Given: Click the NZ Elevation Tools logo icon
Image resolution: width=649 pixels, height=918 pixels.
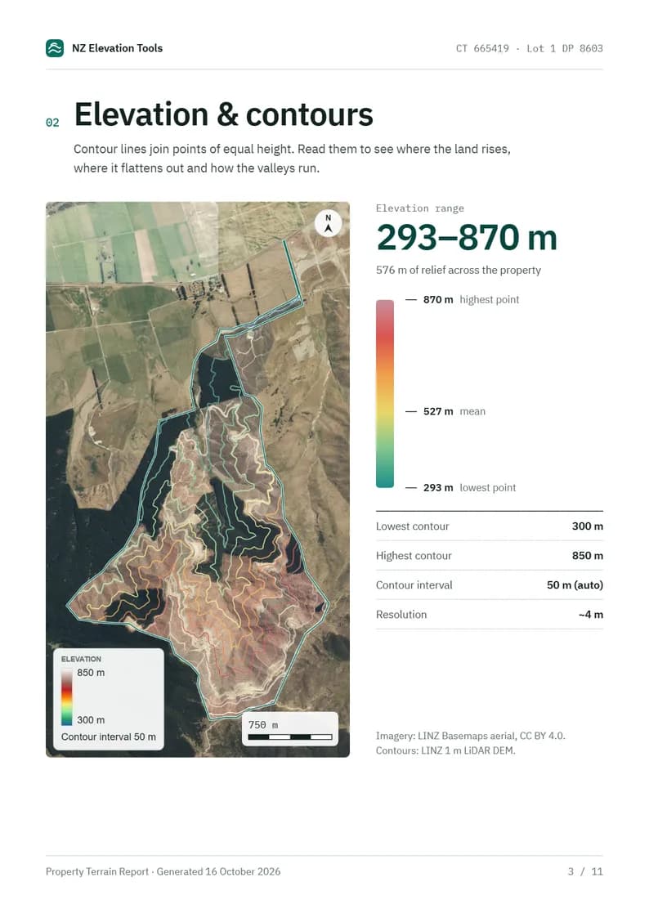Looking at the screenshot, I should (x=55, y=48).
